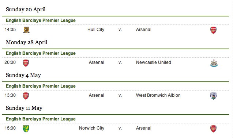Open the West Bromwich Albion team link
This screenshot has height=138, width=233.
[158, 95]
